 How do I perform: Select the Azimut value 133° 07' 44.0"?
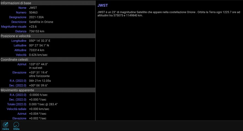tap(38, 64)
